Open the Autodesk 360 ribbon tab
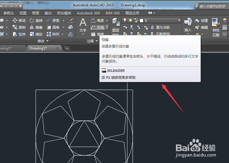This screenshot has width=229, height=163. pos(88,13)
